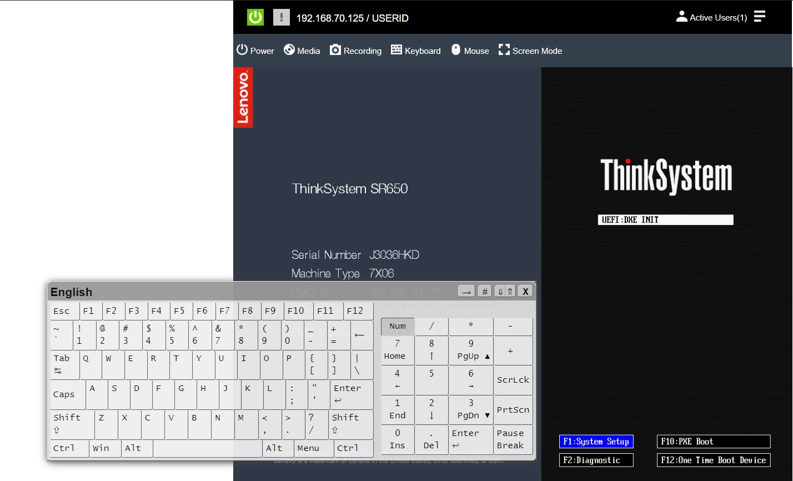Toggle the Num lock key

pos(398,327)
